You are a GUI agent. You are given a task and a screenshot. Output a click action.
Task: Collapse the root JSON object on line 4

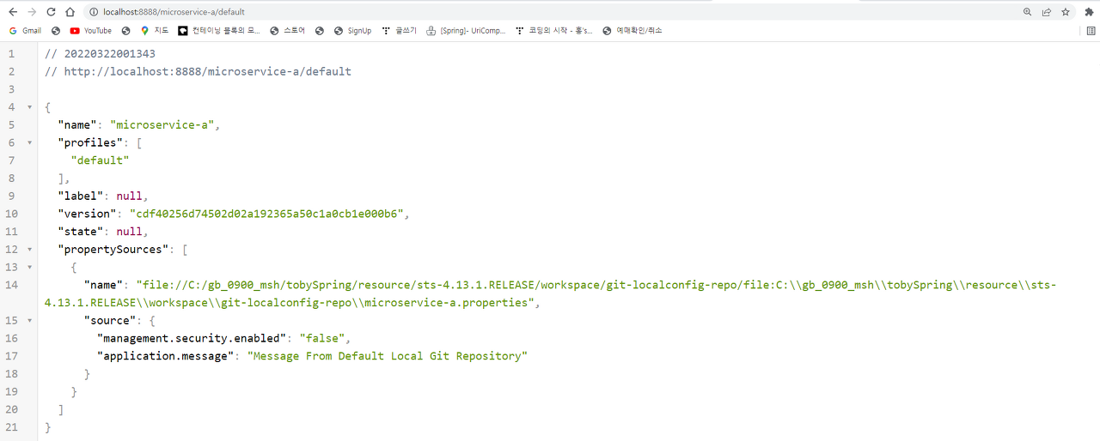[x=30, y=107]
